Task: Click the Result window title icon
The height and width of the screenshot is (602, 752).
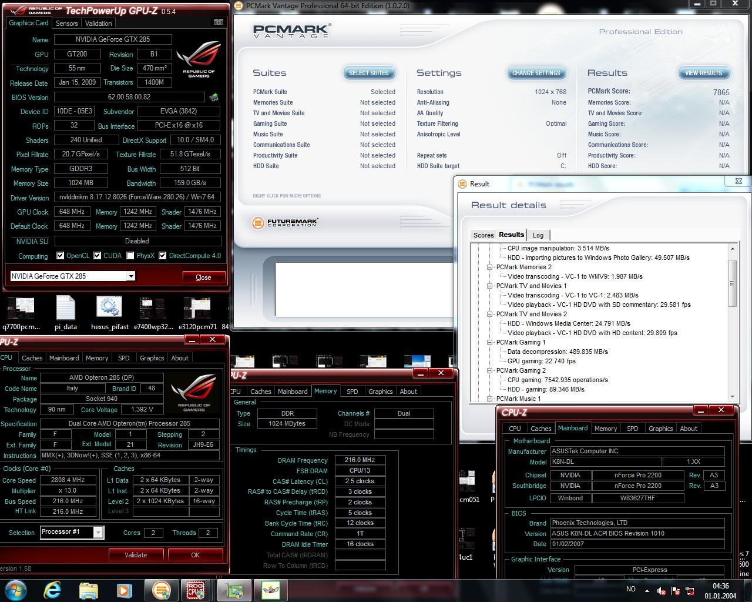Action: click(x=462, y=183)
